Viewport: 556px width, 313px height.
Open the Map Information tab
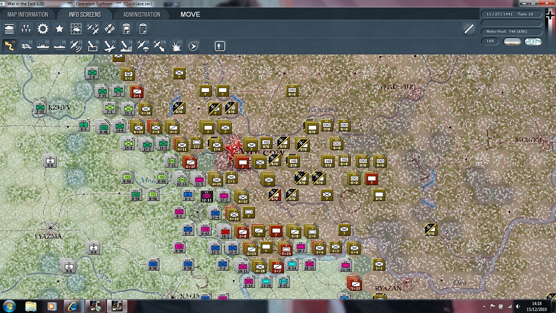28,14
